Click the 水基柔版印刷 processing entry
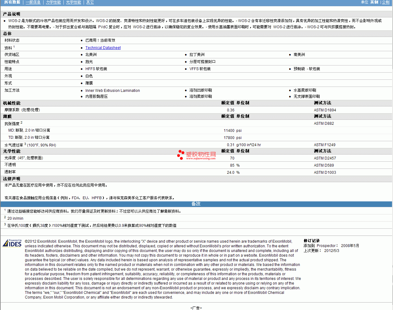 (x=305, y=90)
